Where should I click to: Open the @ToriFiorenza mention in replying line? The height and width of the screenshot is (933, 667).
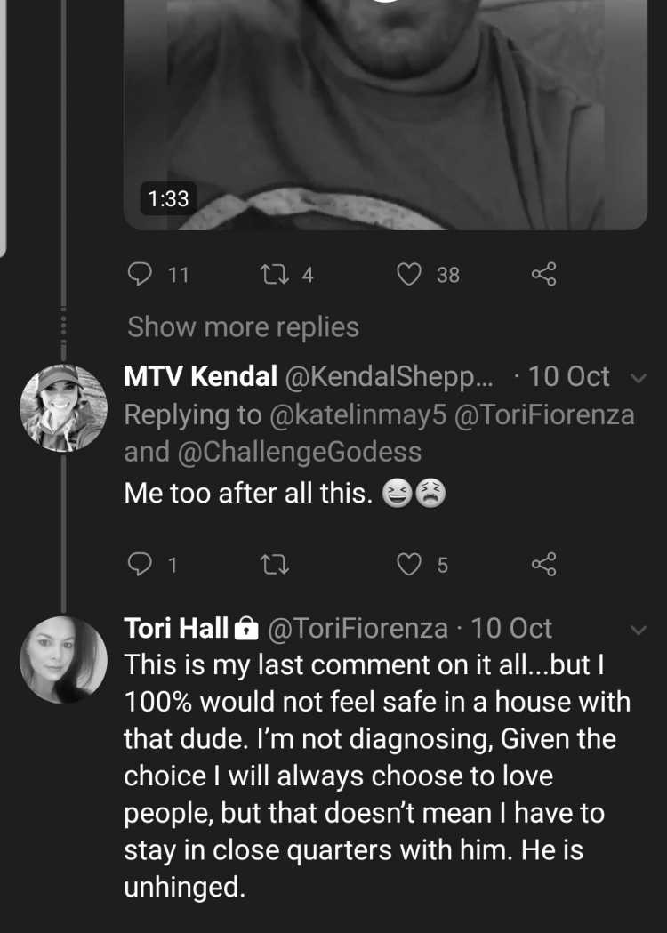[x=544, y=415]
